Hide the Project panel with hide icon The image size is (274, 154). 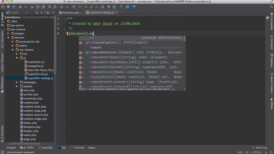(54, 13)
